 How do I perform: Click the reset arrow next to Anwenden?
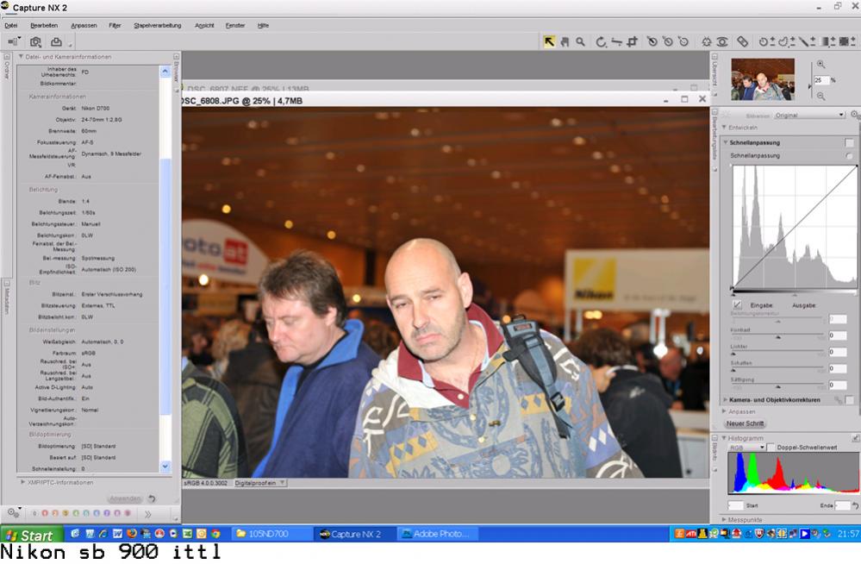tap(152, 498)
